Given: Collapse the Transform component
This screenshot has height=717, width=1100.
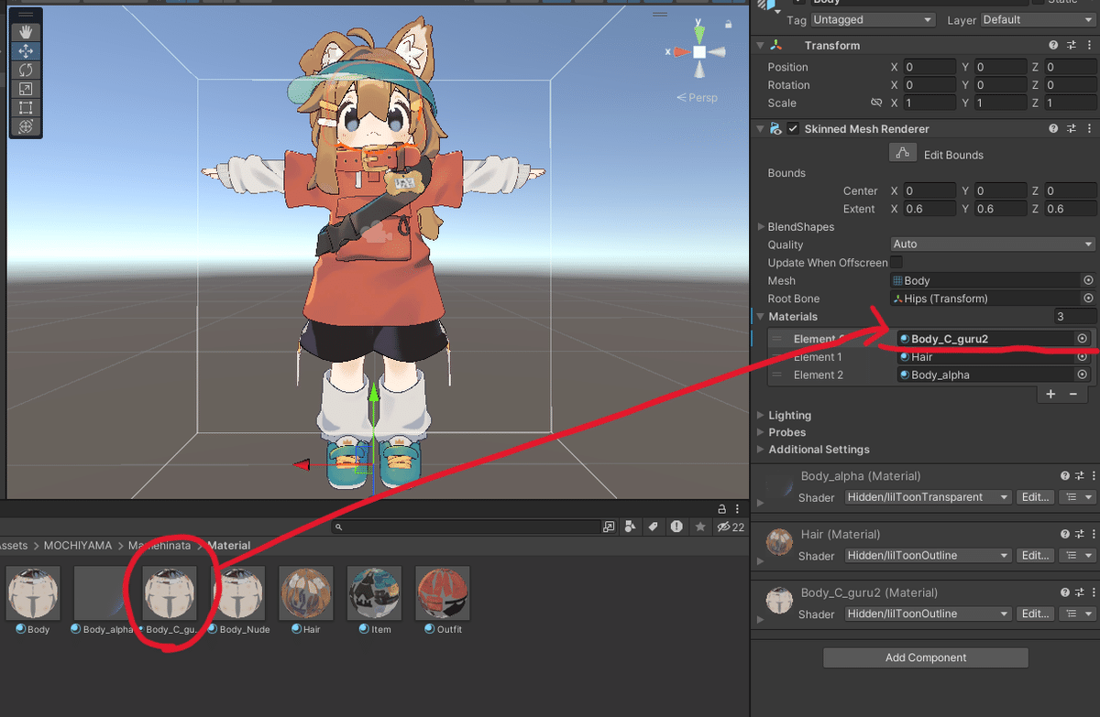Looking at the screenshot, I should click(x=760, y=45).
